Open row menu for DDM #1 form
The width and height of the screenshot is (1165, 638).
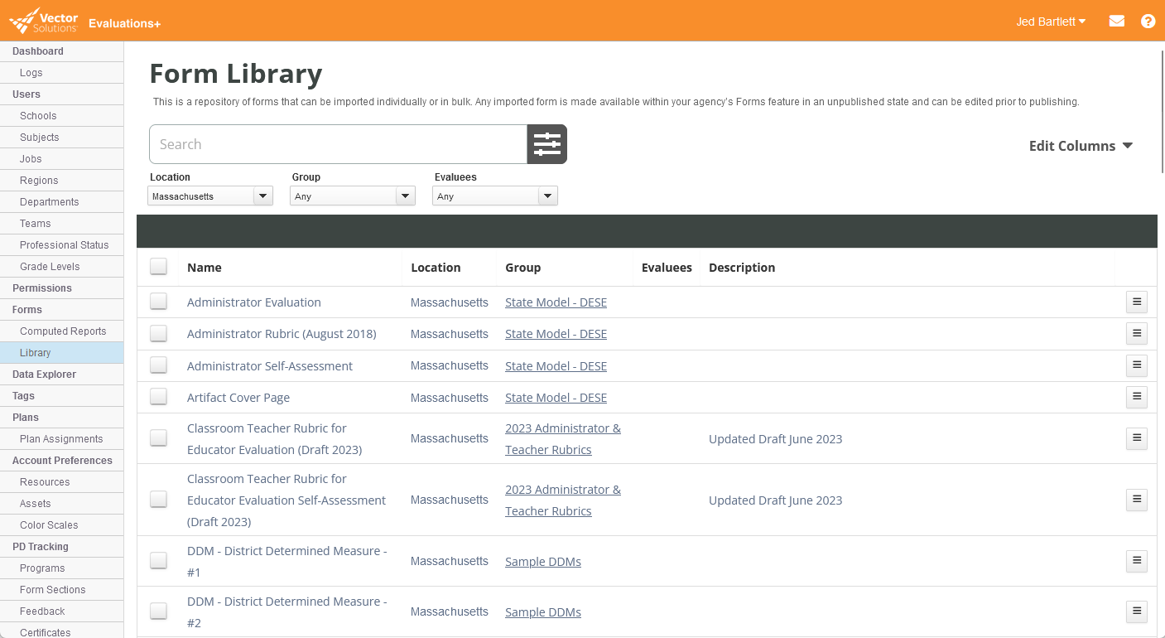click(x=1136, y=561)
